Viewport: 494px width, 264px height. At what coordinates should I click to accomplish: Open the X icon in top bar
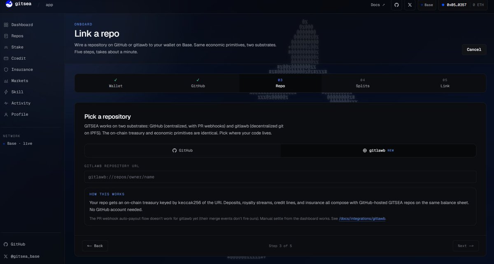tap(410, 5)
